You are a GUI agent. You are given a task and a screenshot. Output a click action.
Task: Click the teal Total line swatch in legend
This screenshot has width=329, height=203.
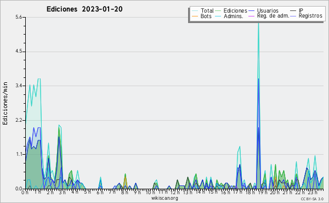point(195,11)
